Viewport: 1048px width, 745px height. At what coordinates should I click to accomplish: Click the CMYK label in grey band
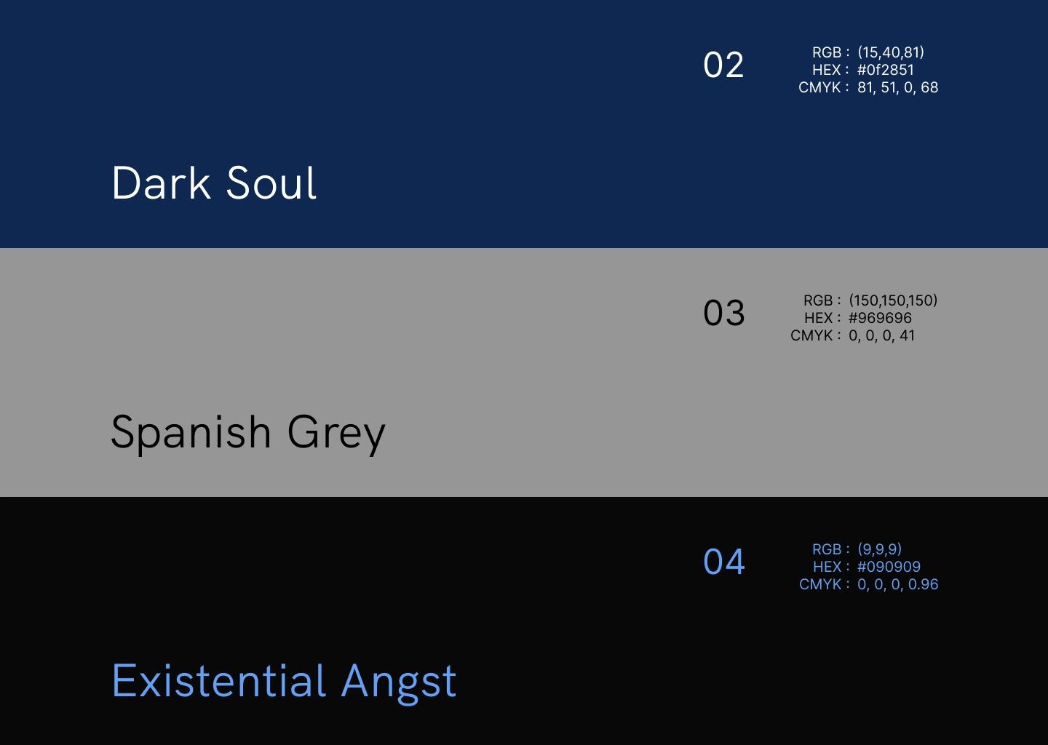coord(811,335)
